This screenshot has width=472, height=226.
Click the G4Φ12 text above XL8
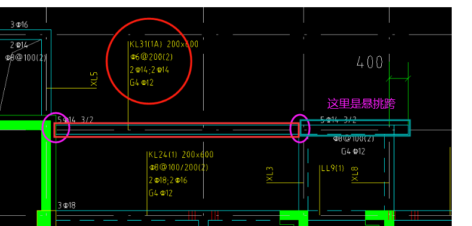pyautogui.click(x=353, y=151)
